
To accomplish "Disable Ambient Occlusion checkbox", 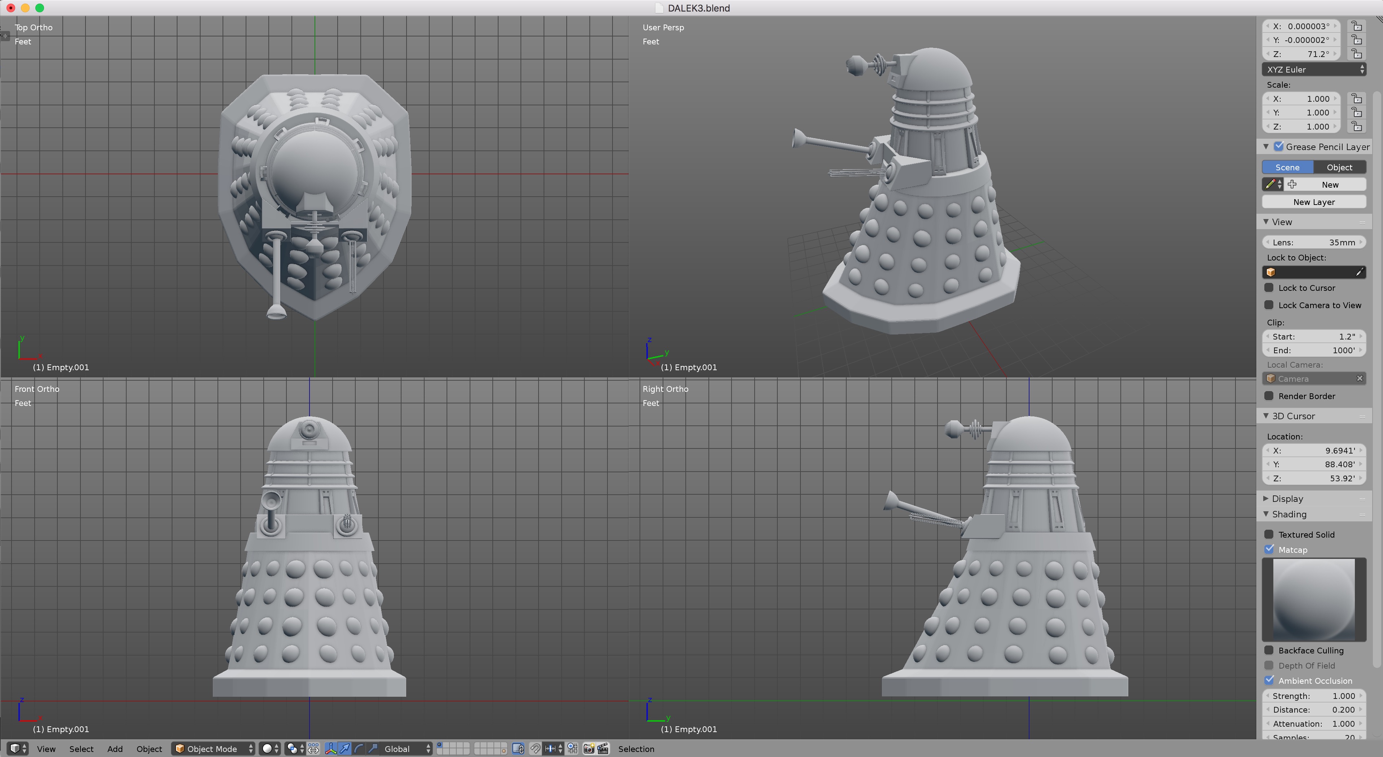I will 1269,680.
